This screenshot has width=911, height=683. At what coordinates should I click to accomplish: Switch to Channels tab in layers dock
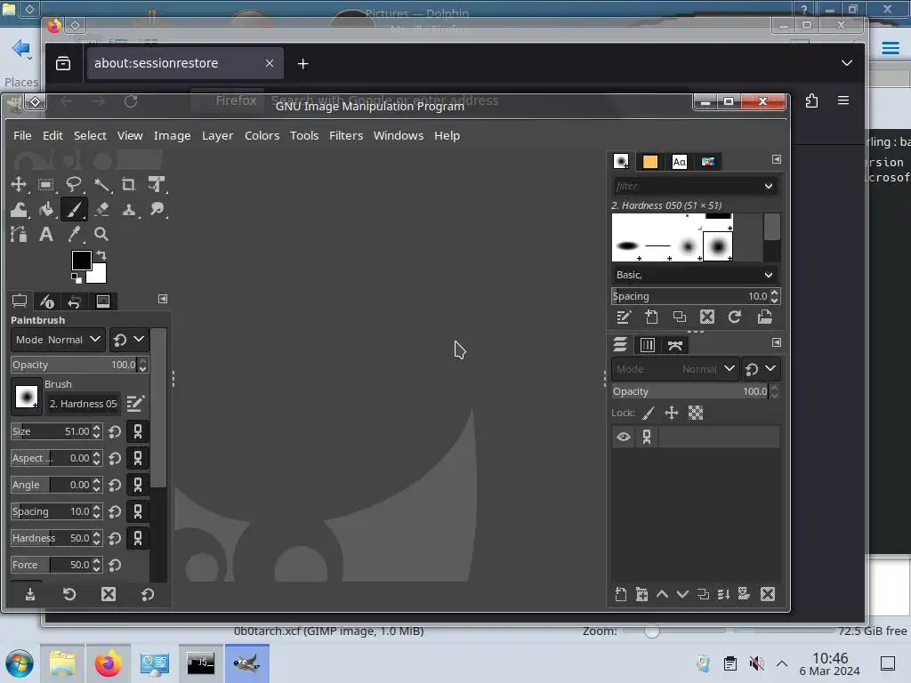point(648,345)
